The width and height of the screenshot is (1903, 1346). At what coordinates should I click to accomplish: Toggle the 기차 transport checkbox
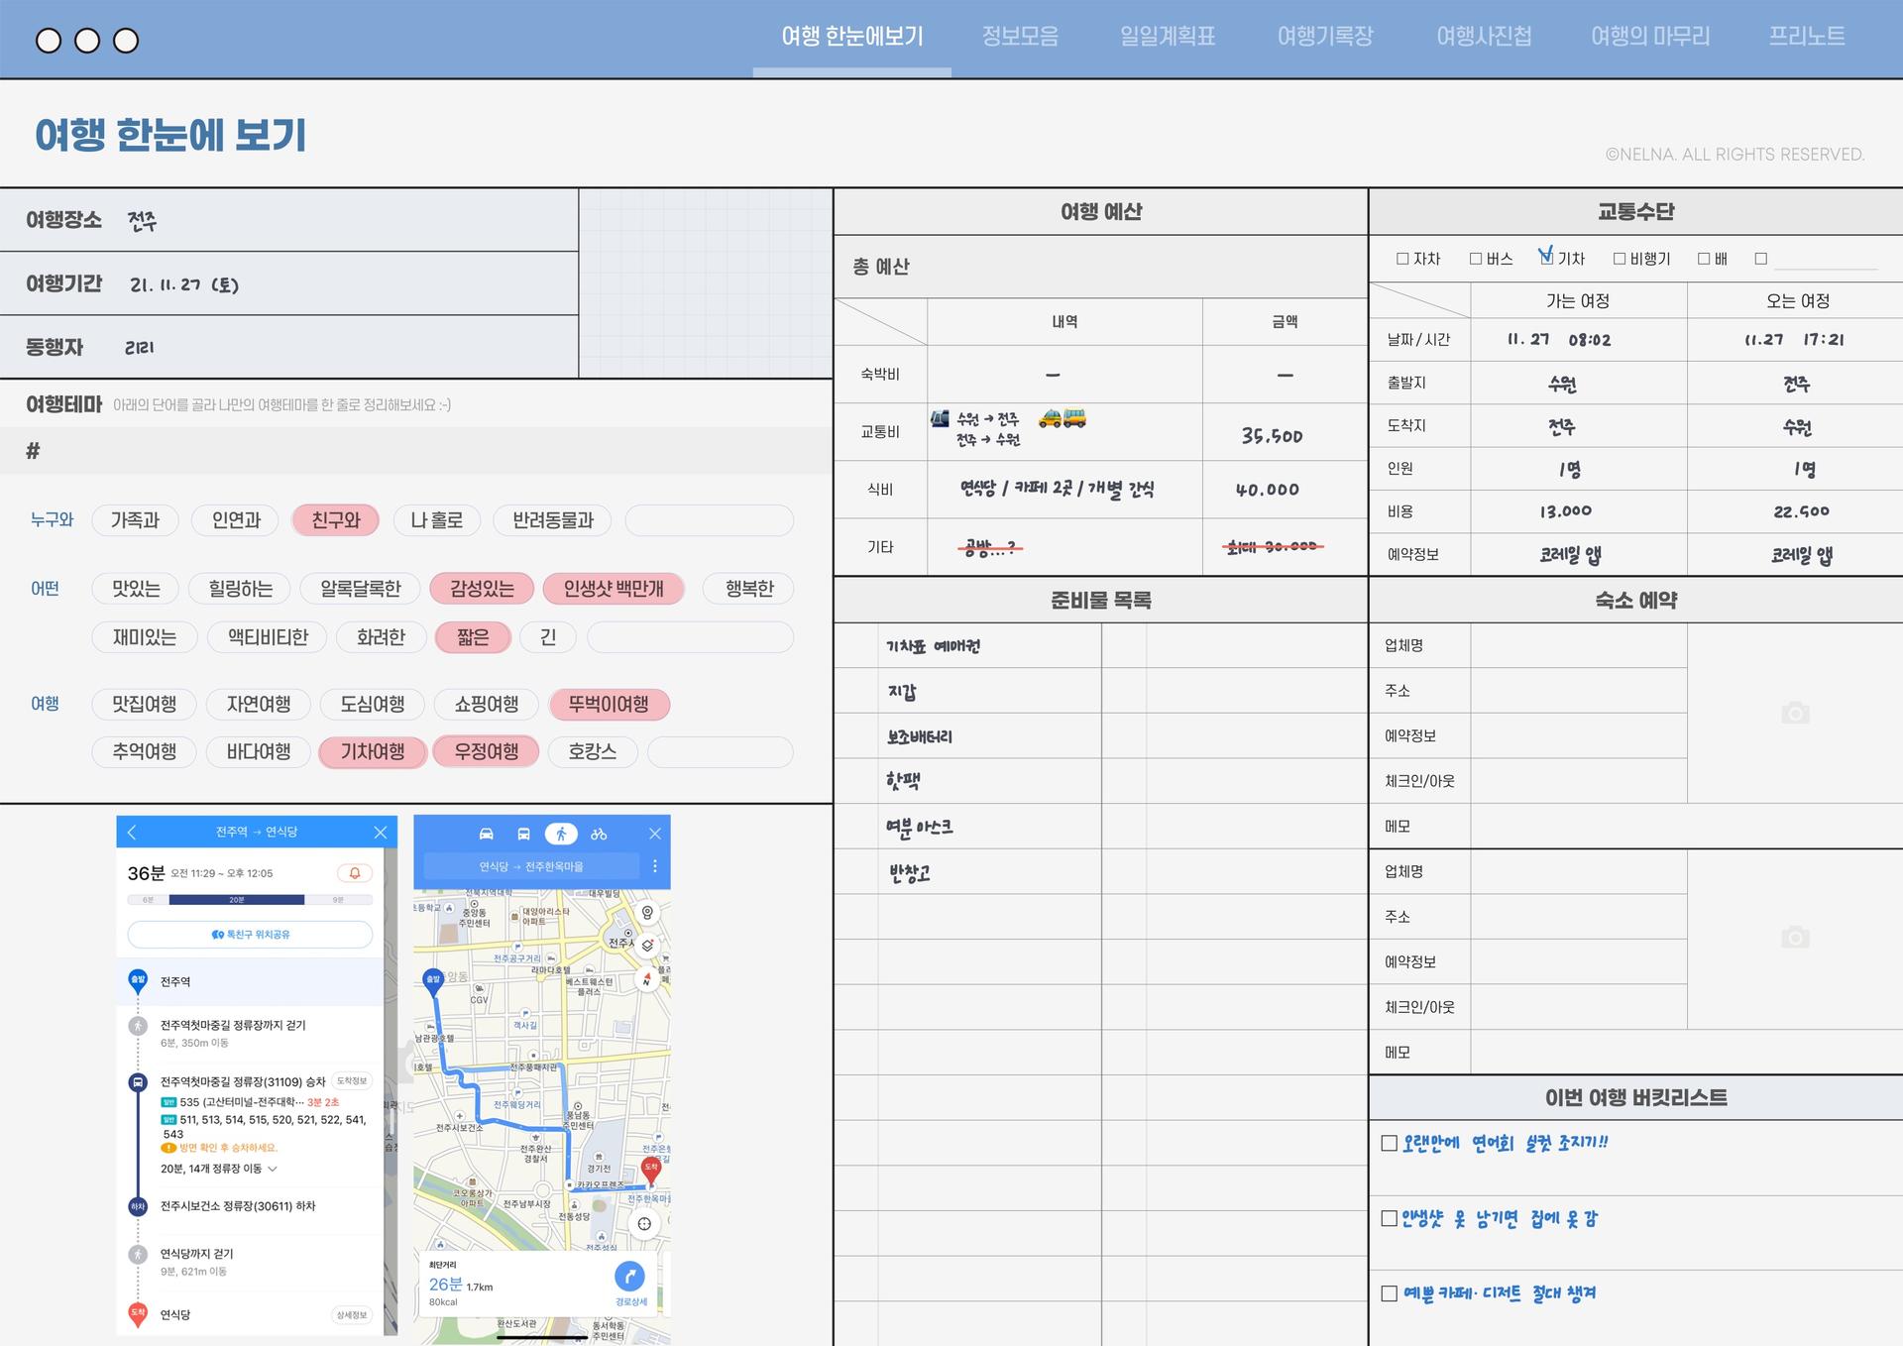[x=1546, y=258]
